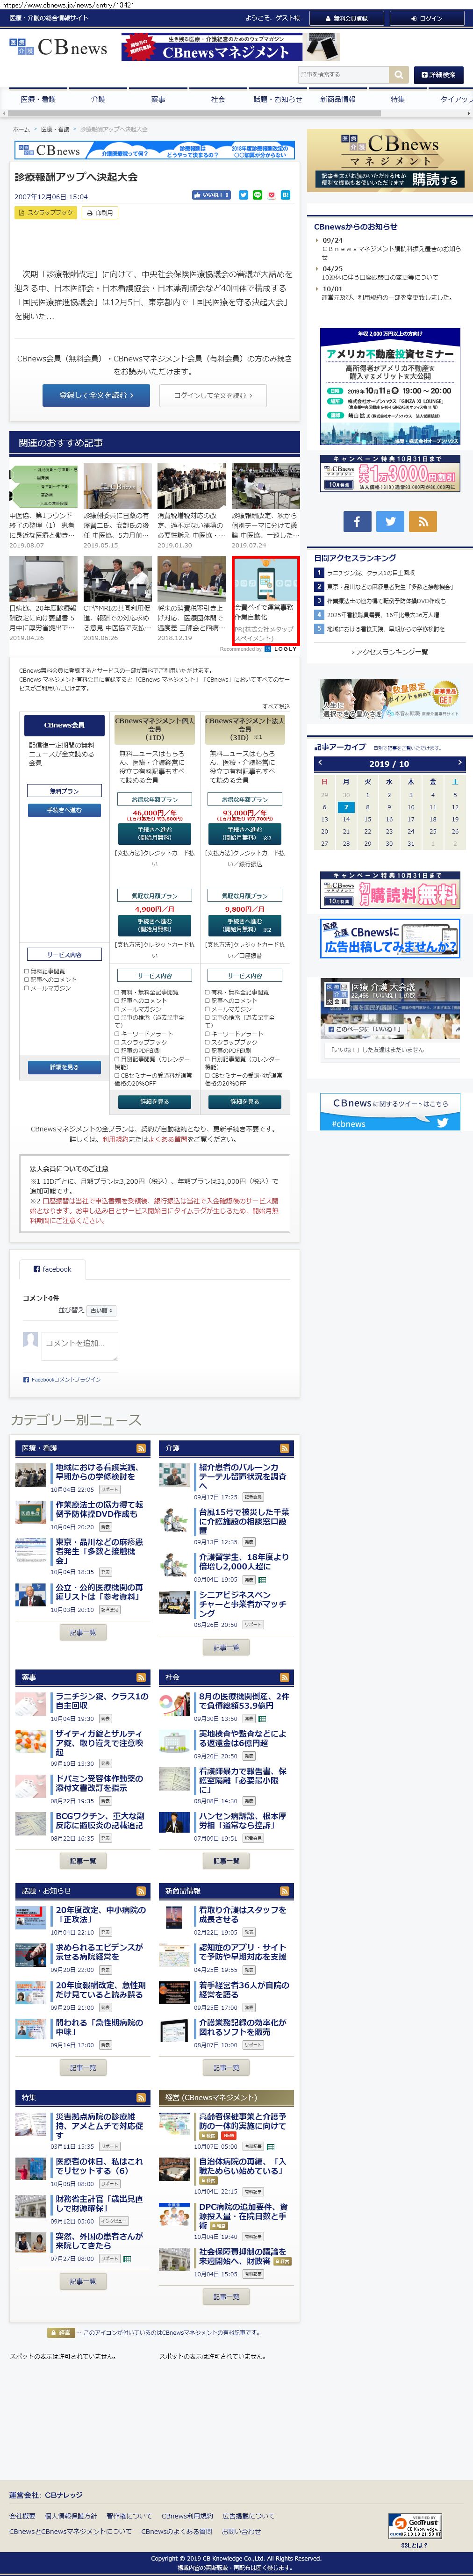This screenshot has height=2576, width=473.
Task: Open the 20年度改定、中小病院の「正攻法」 article
Action: (101, 1914)
